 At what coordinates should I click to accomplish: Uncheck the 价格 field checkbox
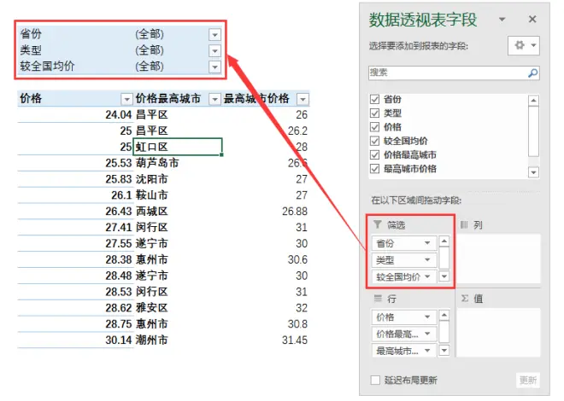[374, 127]
